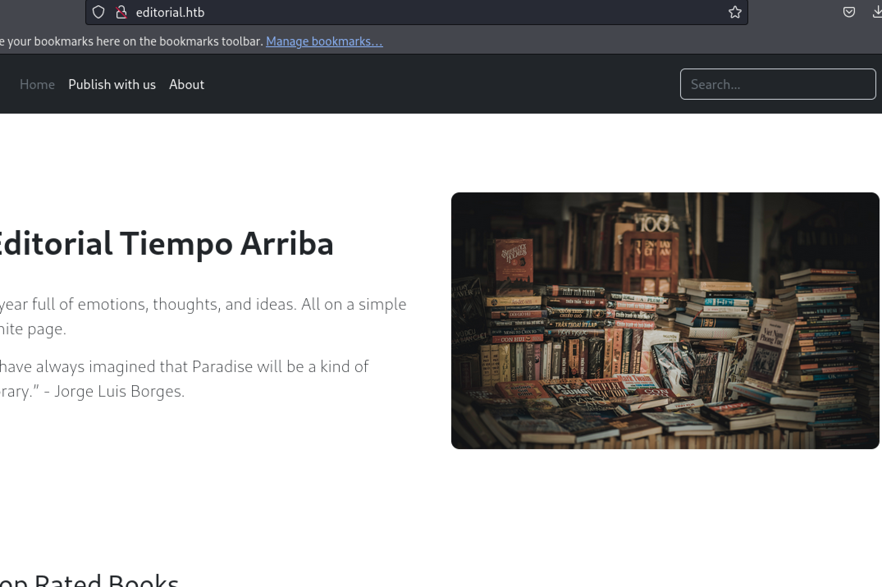Click the Editorial Tiempo Arriba heading
Viewport: 882px width, 587px height.
166,244
